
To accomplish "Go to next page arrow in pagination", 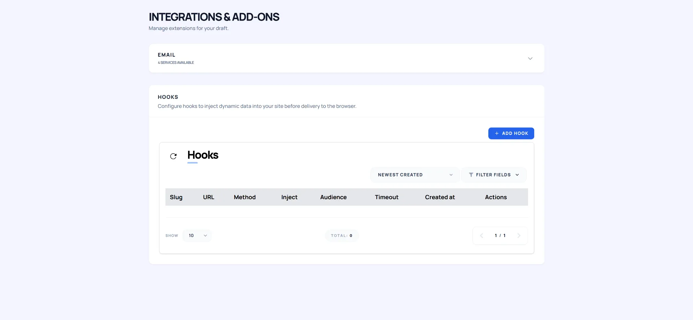I will pyautogui.click(x=519, y=236).
